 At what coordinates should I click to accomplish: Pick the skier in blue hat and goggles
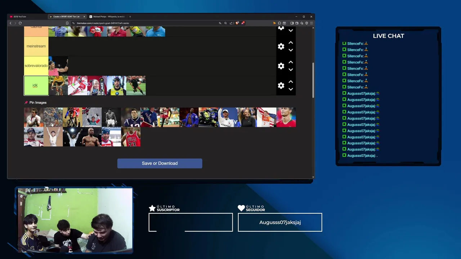pyautogui.click(x=111, y=137)
